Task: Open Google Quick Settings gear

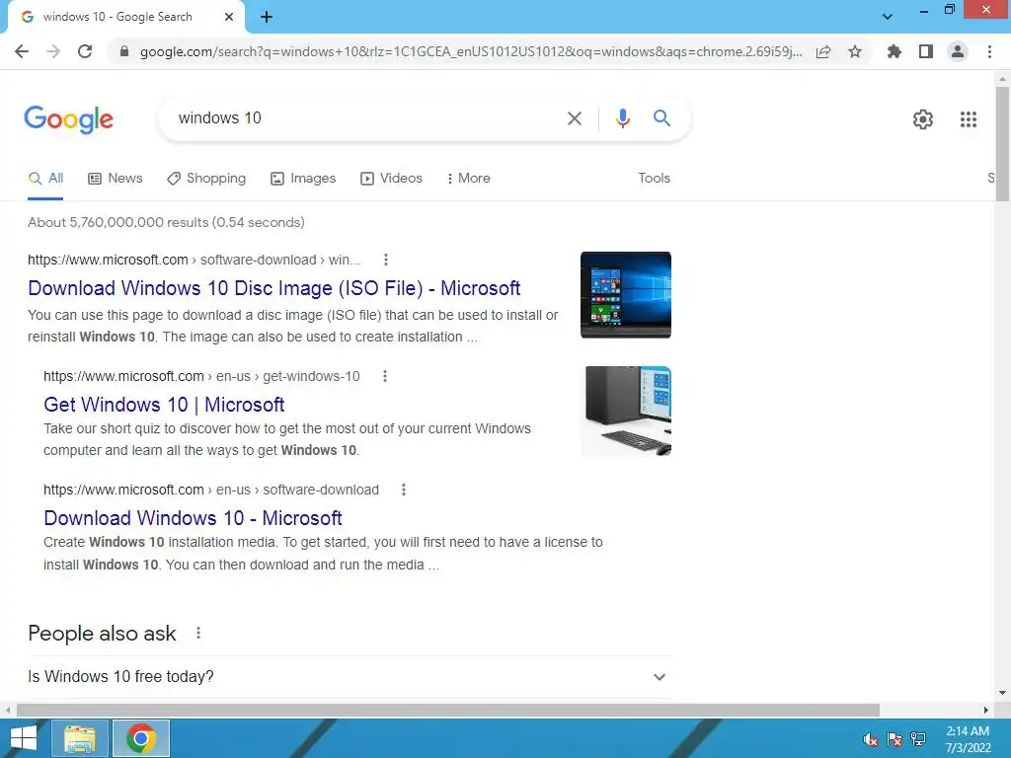Action: pyautogui.click(x=923, y=119)
